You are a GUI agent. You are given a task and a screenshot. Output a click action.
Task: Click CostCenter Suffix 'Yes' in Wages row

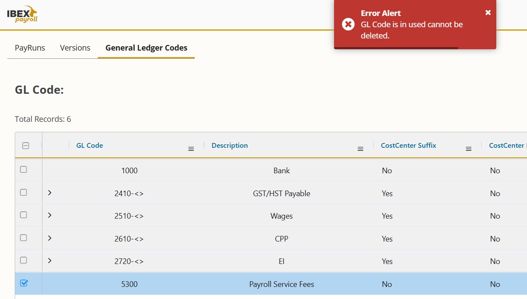coord(387,216)
